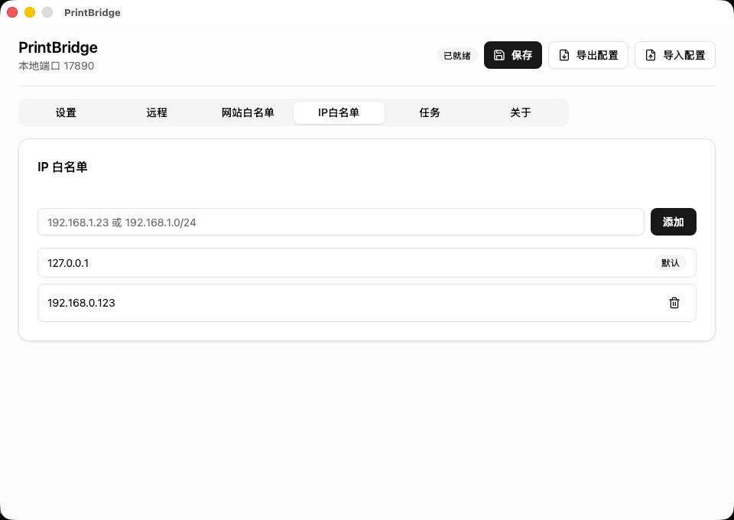Switch to the 设置 tab
The image size is (734, 520).
pyautogui.click(x=66, y=113)
